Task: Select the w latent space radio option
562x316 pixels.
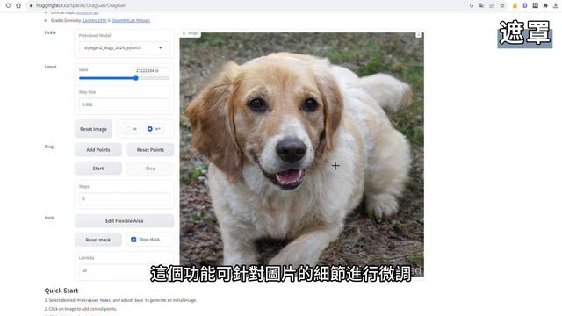Action: pos(131,129)
